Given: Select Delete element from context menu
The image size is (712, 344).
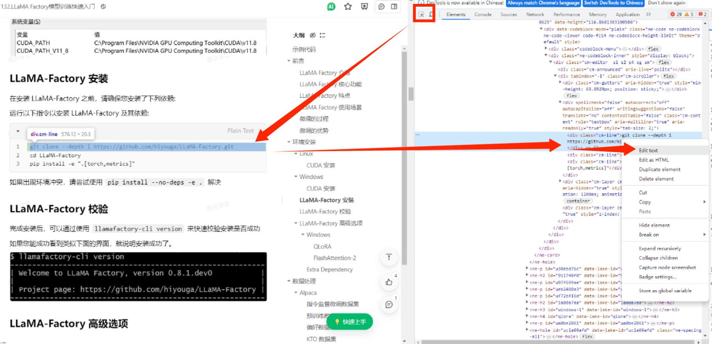Looking at the screenshot, I should coord(665,179).
